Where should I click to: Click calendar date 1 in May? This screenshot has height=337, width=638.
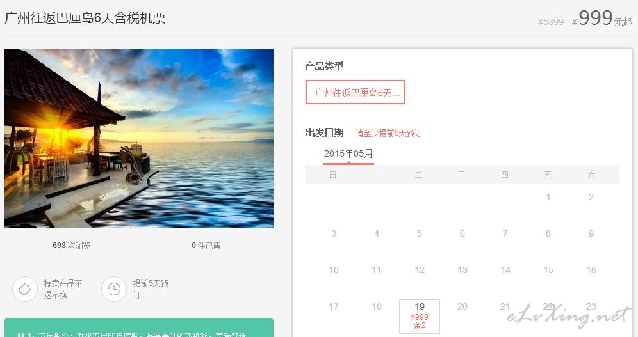[x=548, y=198]
